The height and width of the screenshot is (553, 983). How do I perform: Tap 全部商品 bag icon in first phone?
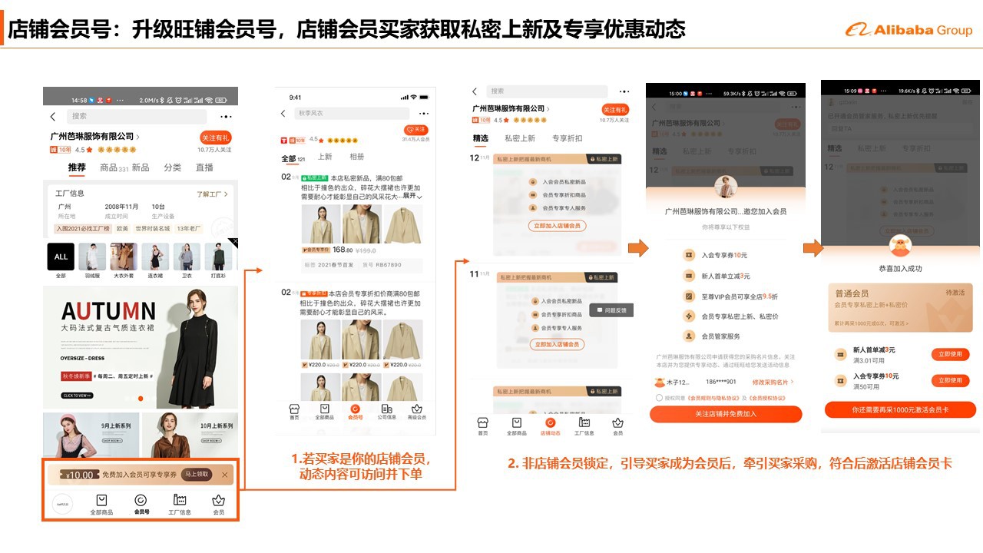coord(101,501)
